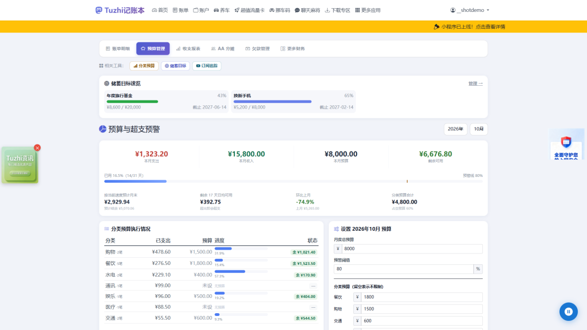Click the 换新手机 blue progress bar

(x=272, y=101)
